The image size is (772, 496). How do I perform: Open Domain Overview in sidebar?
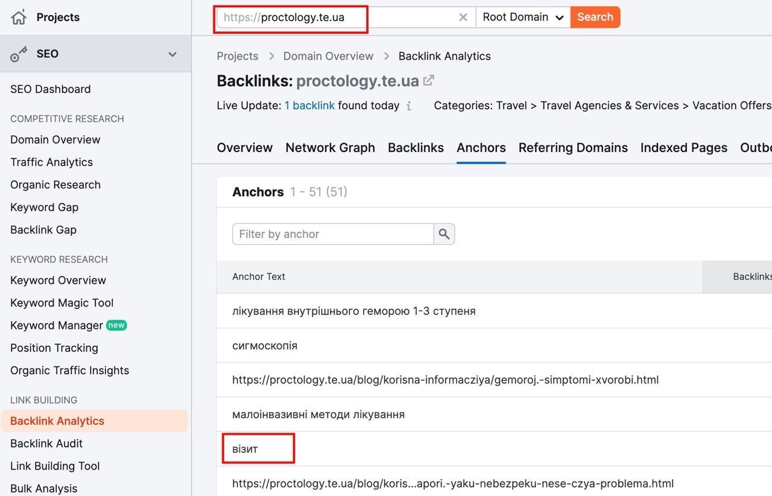[55, 140]
